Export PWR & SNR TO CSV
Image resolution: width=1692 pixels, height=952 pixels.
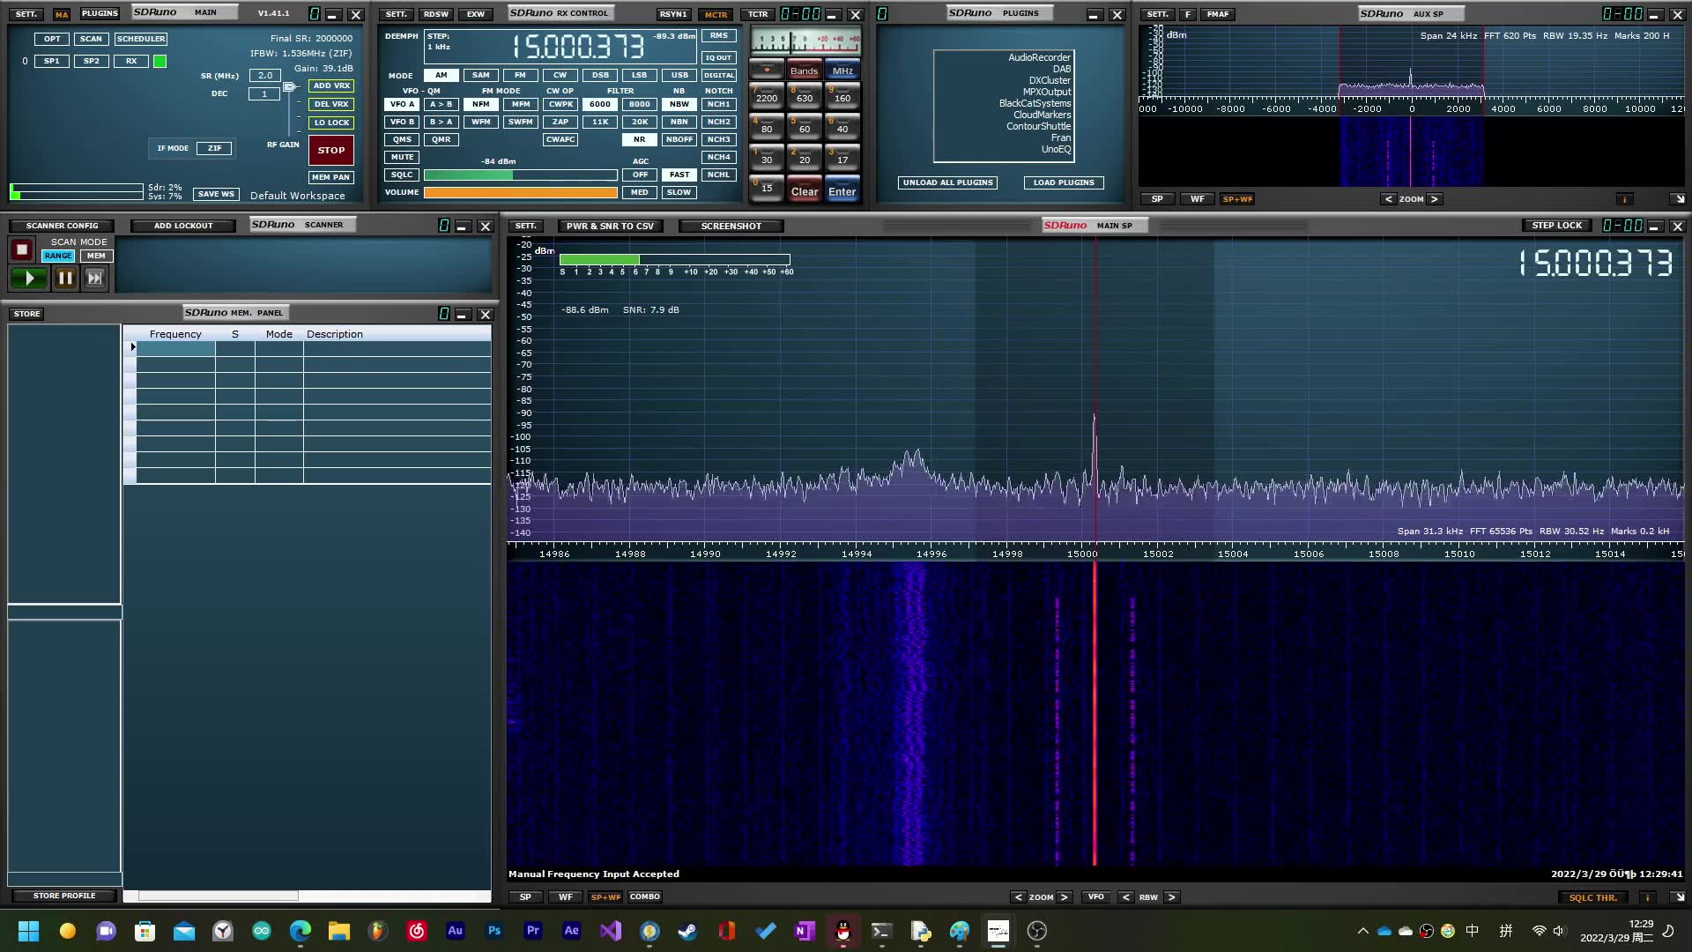(x=610, y=227)
